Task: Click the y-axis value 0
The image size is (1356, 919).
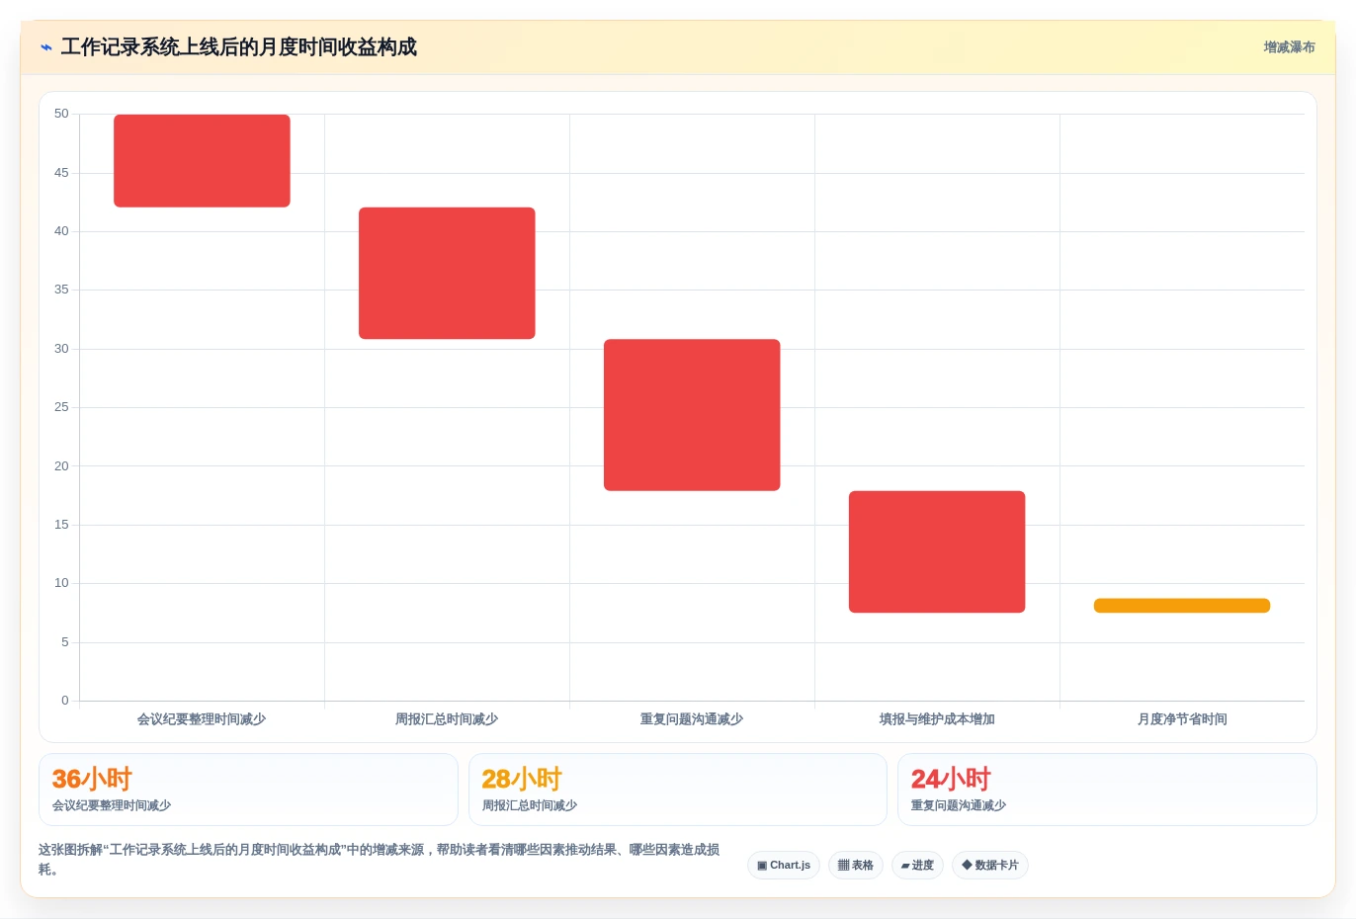Action: click(65, 701)
